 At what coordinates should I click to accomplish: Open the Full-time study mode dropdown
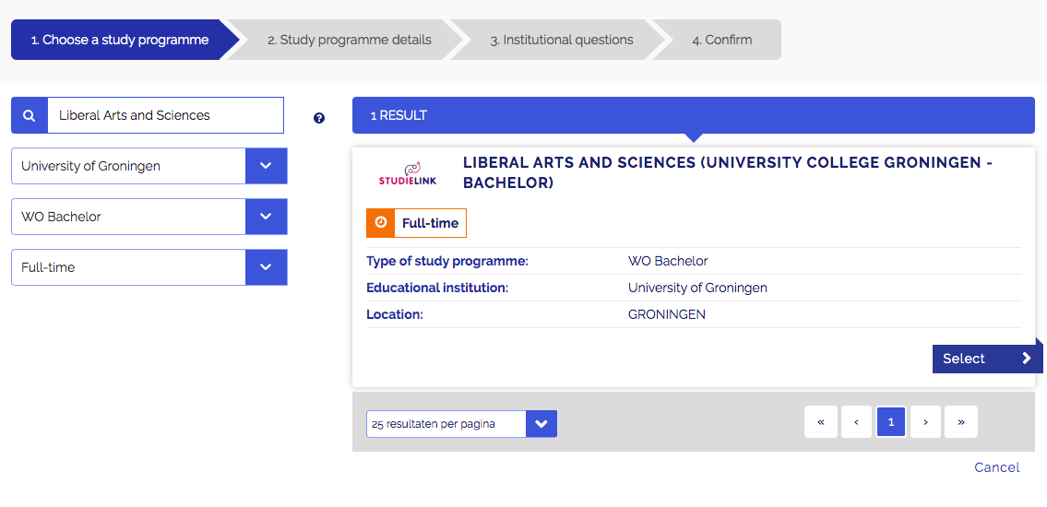point(266,267)
